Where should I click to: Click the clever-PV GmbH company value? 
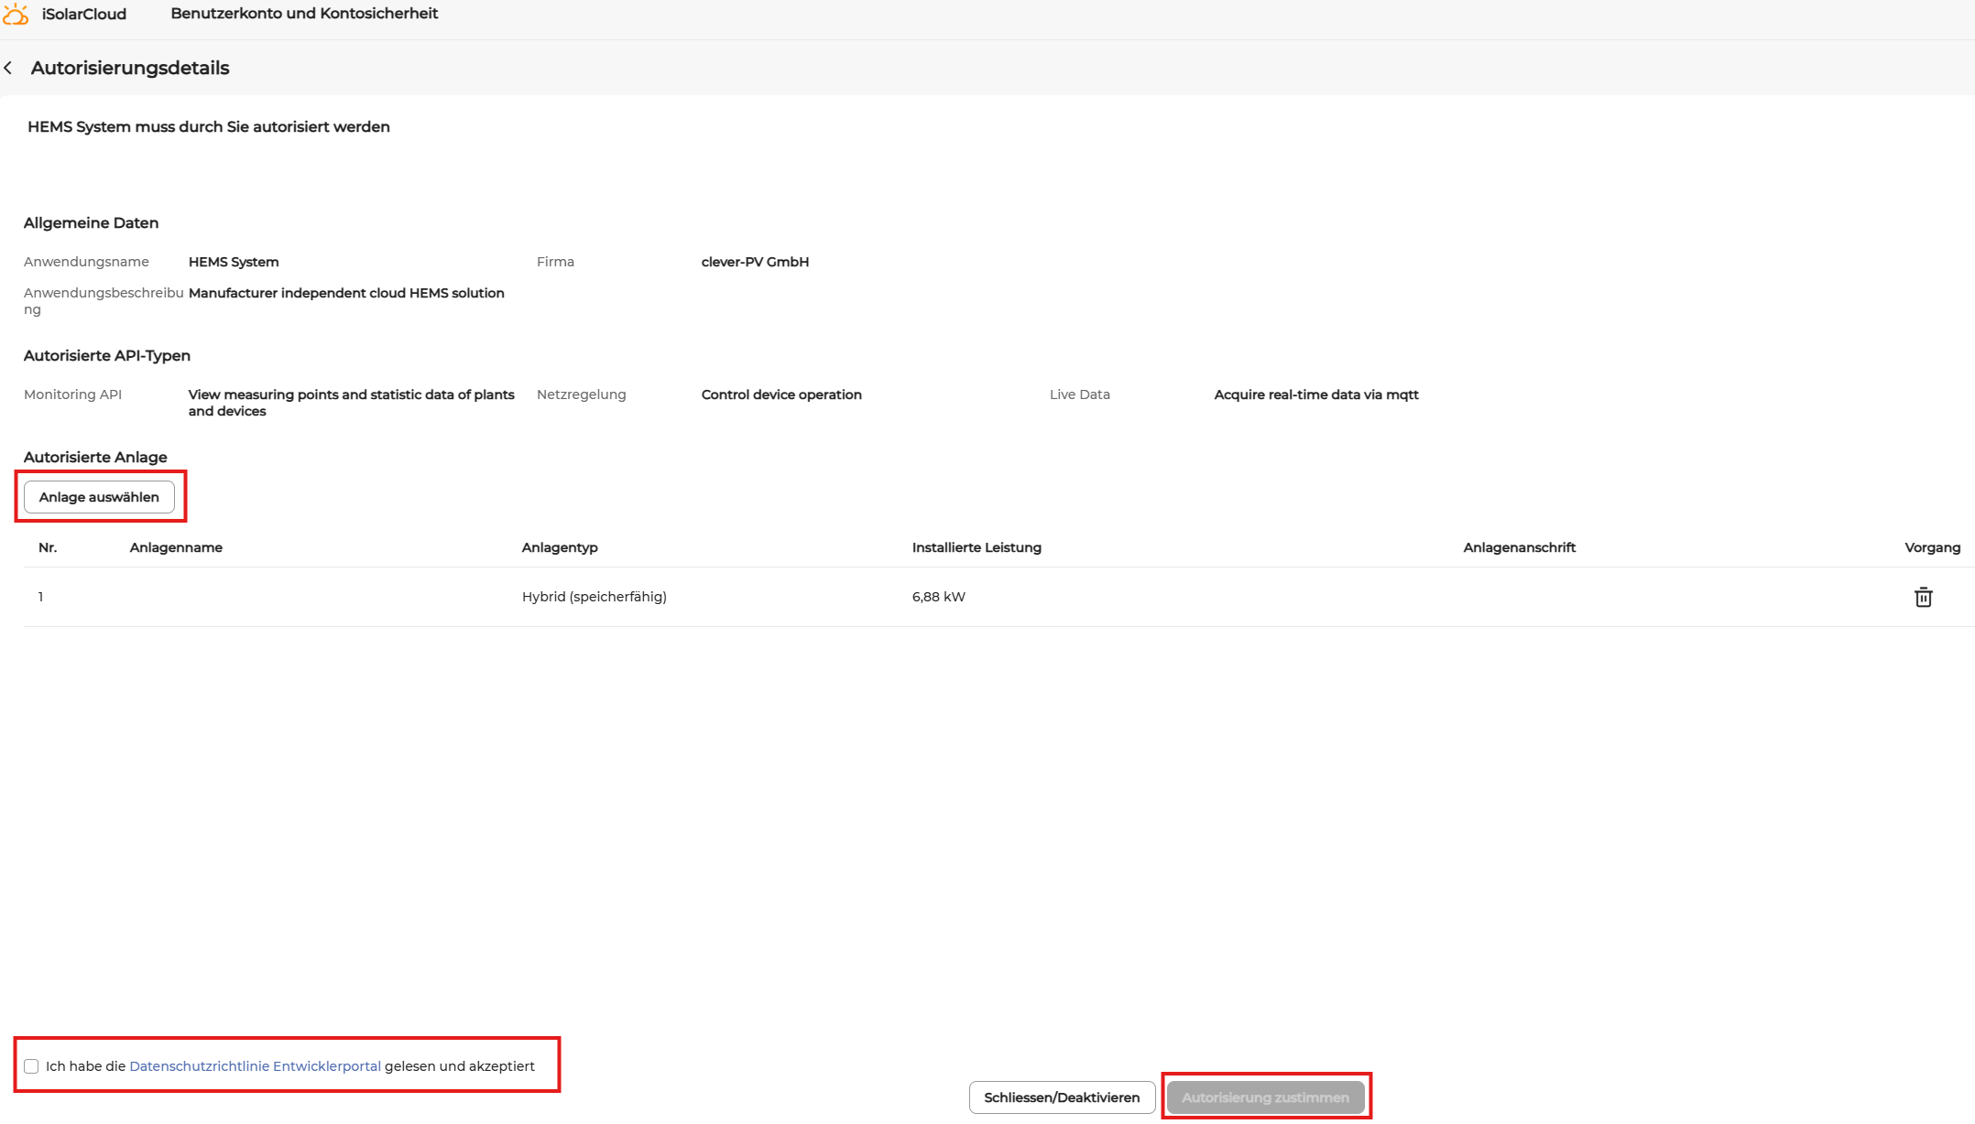click(x=755, y=262)
